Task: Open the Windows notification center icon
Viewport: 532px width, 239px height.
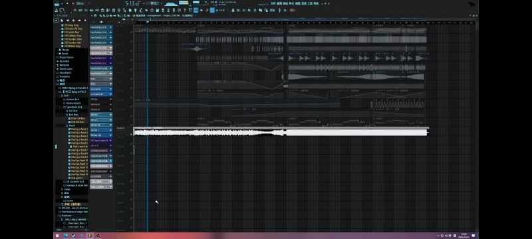Action: click(473, 235)
